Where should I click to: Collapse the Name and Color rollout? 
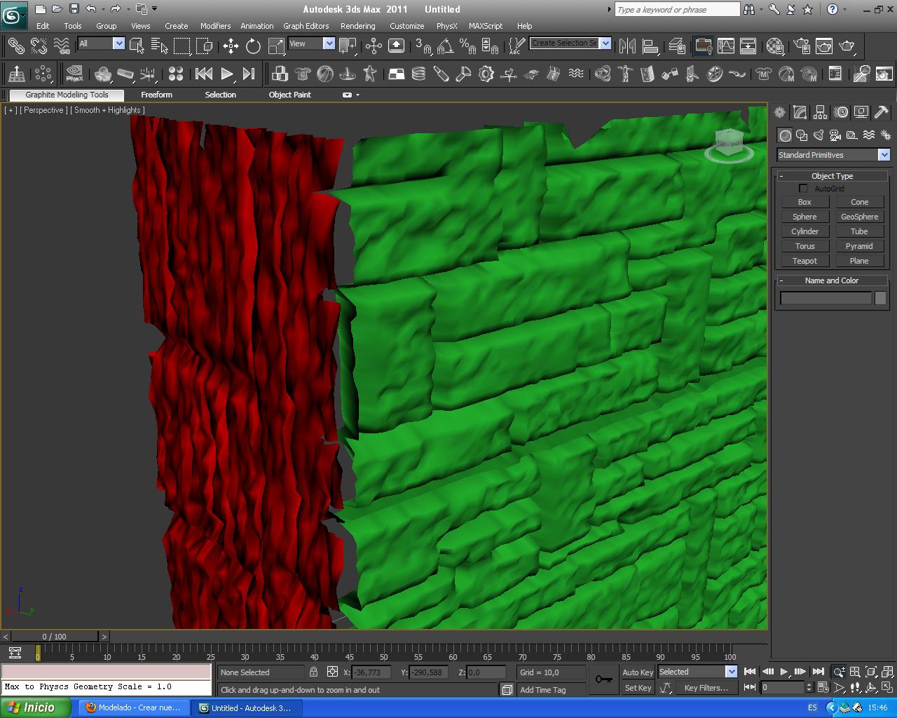[x=832, y=280]
